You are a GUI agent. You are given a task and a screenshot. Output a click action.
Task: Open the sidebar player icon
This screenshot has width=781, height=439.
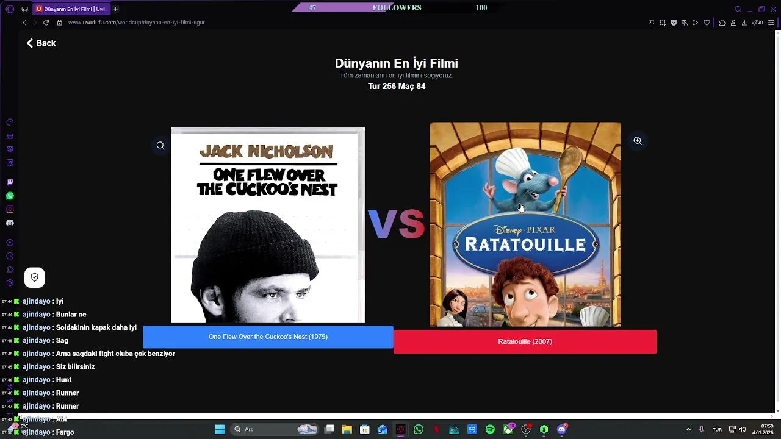pyautogui.click(x=10, y=243)
